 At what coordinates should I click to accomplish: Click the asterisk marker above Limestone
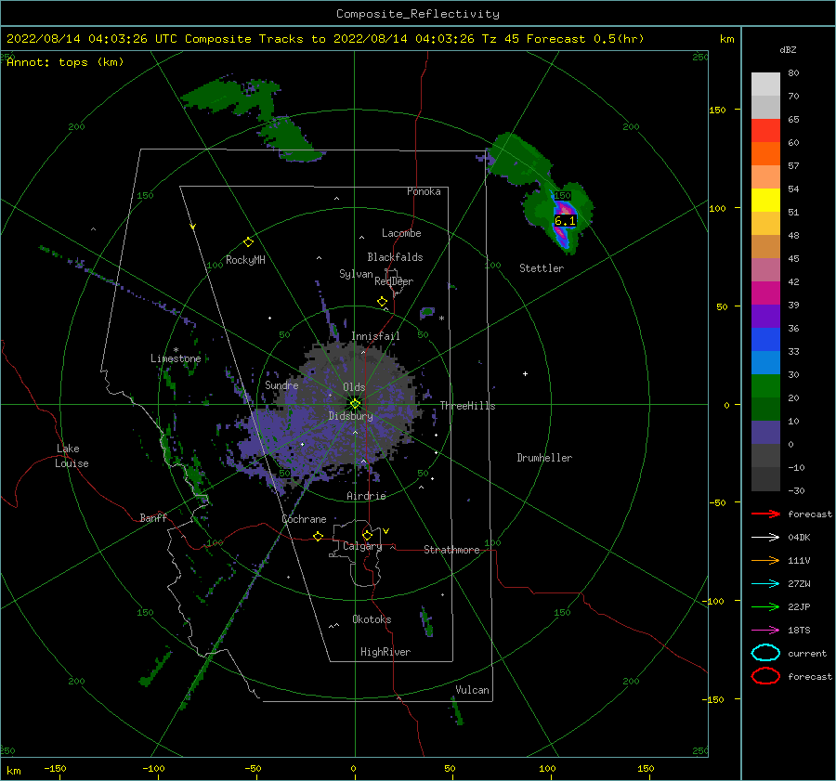point(176,350)
